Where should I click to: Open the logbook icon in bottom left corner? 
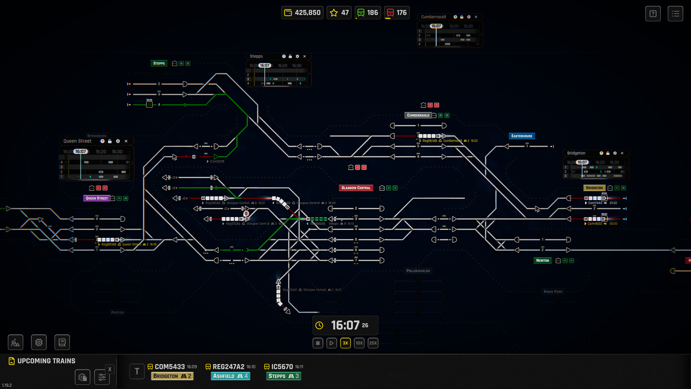click(x=62, y=342)
